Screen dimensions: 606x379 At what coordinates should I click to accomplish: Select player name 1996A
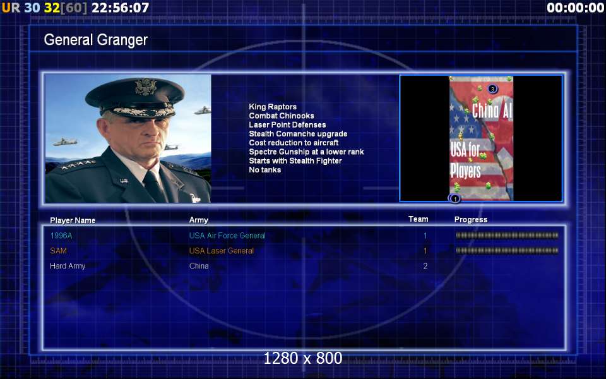(61, 236)
